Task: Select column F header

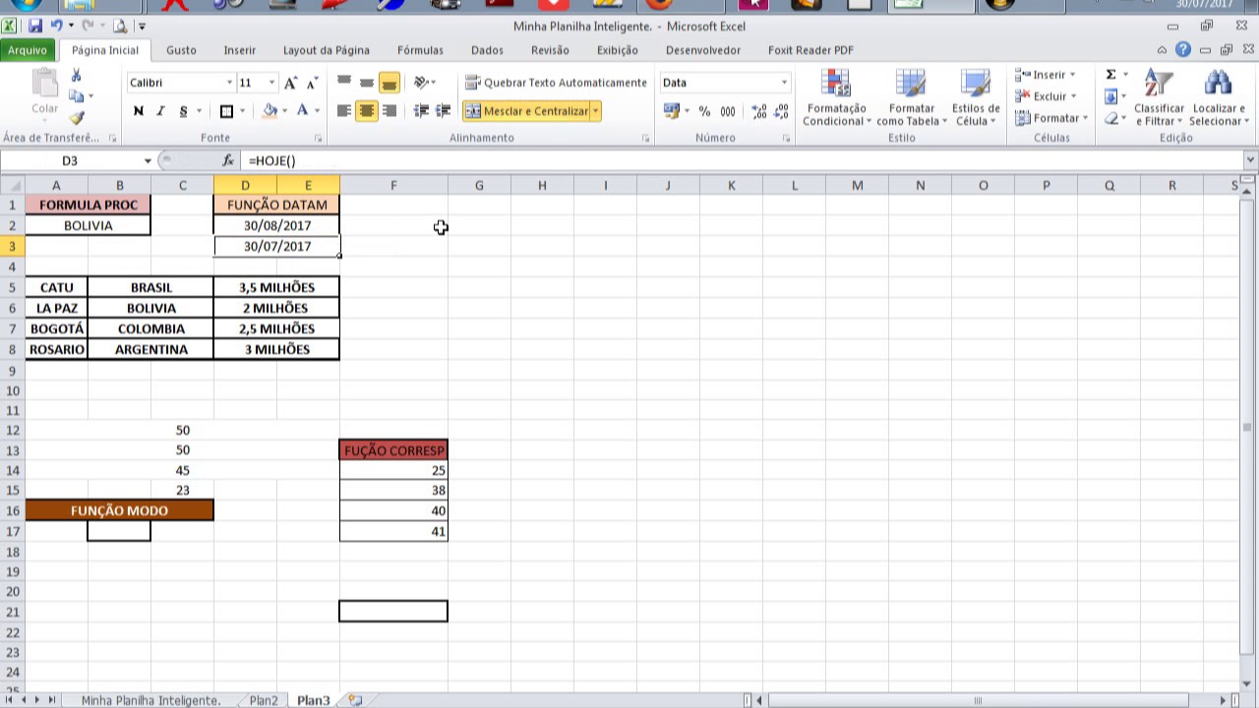Action: click(x=393, y=185)
